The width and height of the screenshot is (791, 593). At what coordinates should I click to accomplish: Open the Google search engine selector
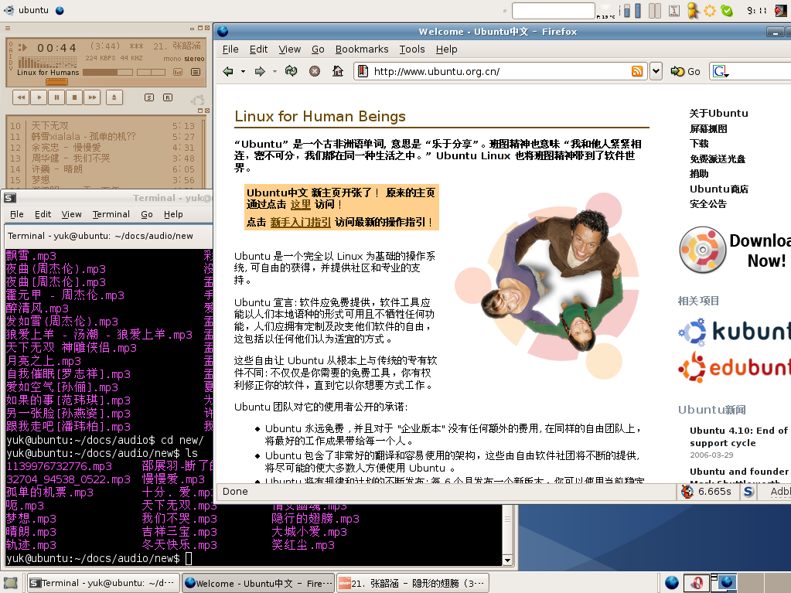pos(721,72)
